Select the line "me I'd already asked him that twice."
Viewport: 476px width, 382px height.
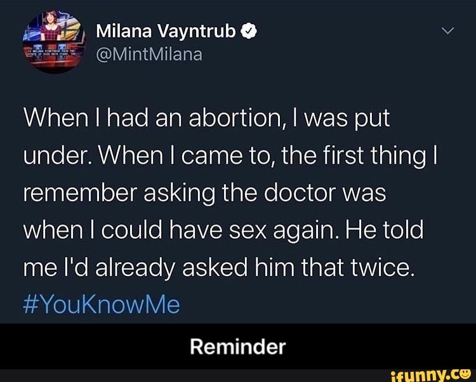pos(219,268)
